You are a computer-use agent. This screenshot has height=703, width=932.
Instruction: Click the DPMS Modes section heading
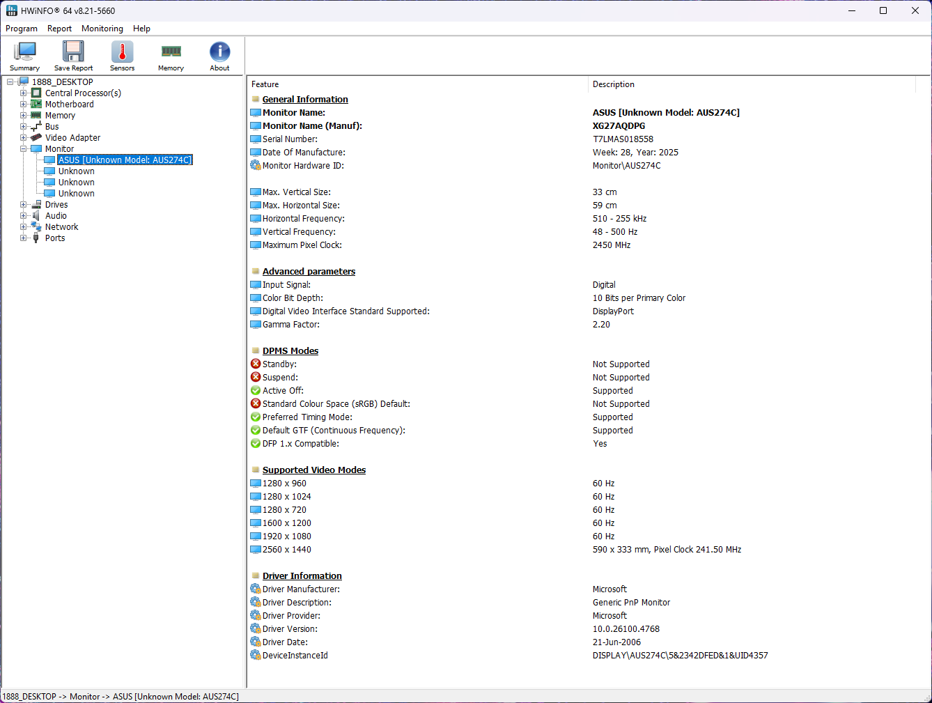290,350
